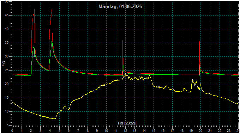Click the green curve peak after hour 4
The height and width of the screenshot is (134, 240).
click(52, 41)
